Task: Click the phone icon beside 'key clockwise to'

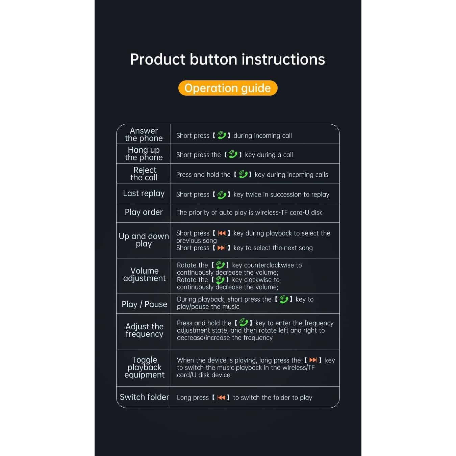Action: tap(220, 280)
